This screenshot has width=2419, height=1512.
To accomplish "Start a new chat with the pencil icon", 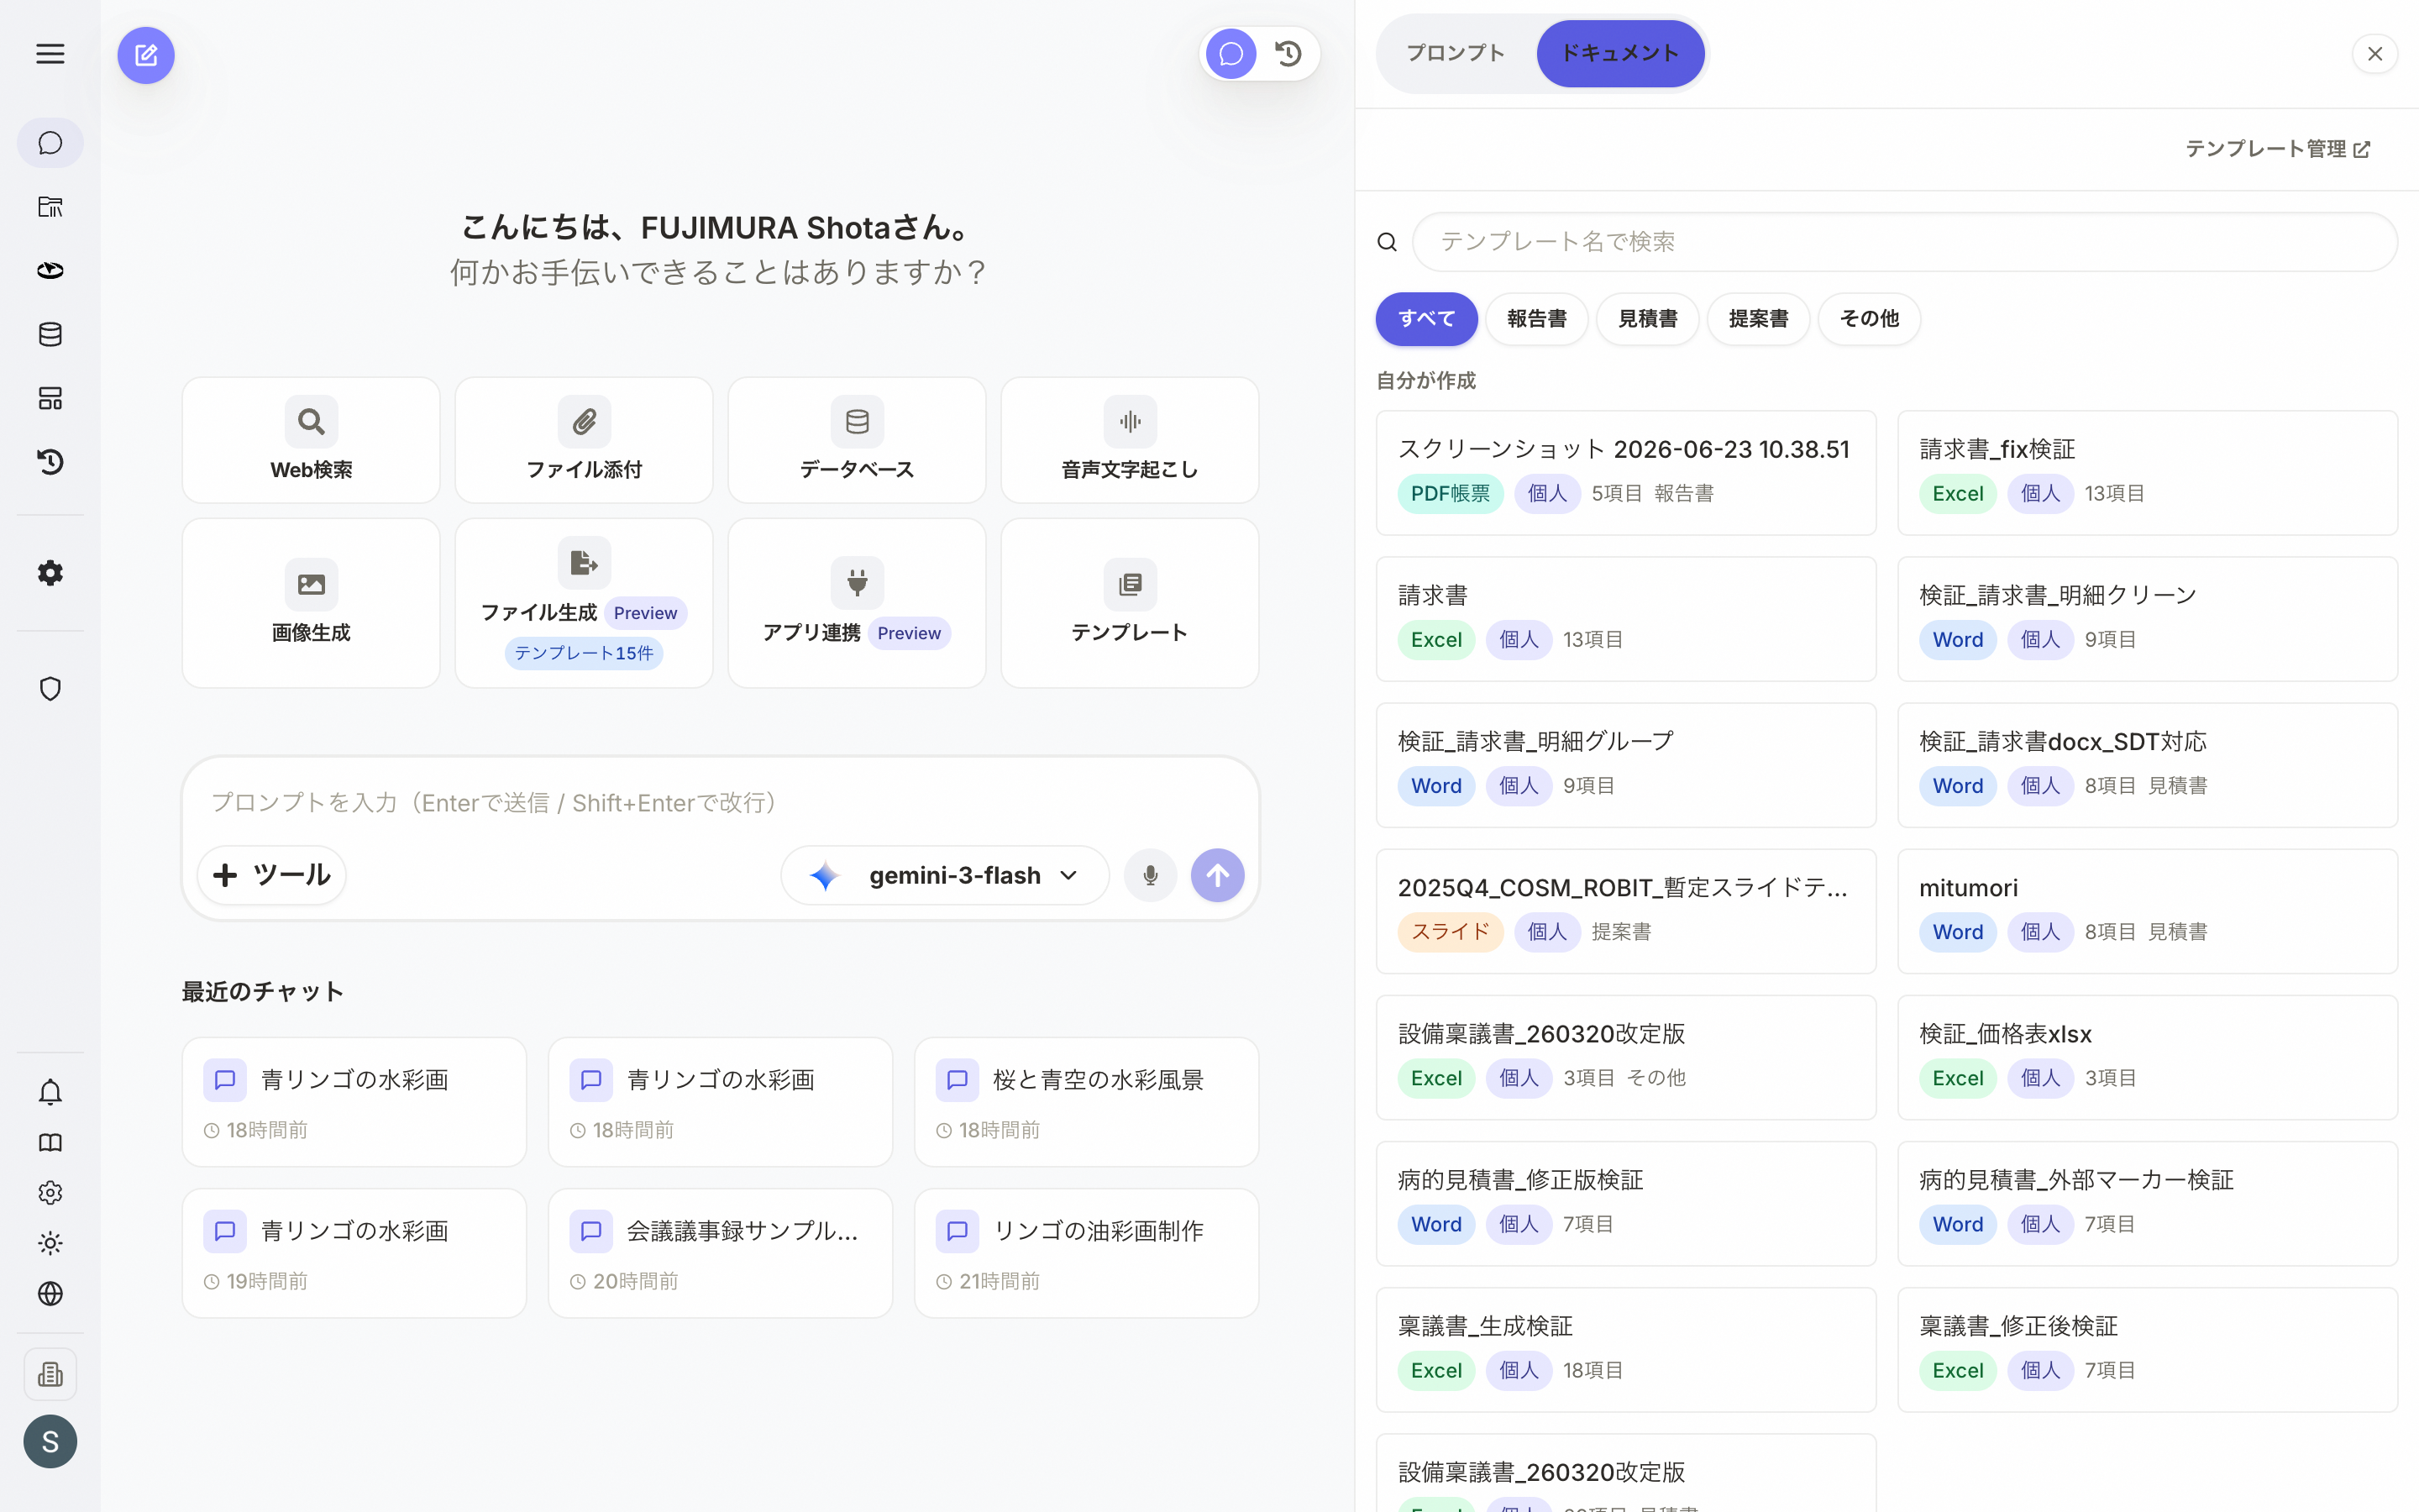I will (x=146, y=55).
